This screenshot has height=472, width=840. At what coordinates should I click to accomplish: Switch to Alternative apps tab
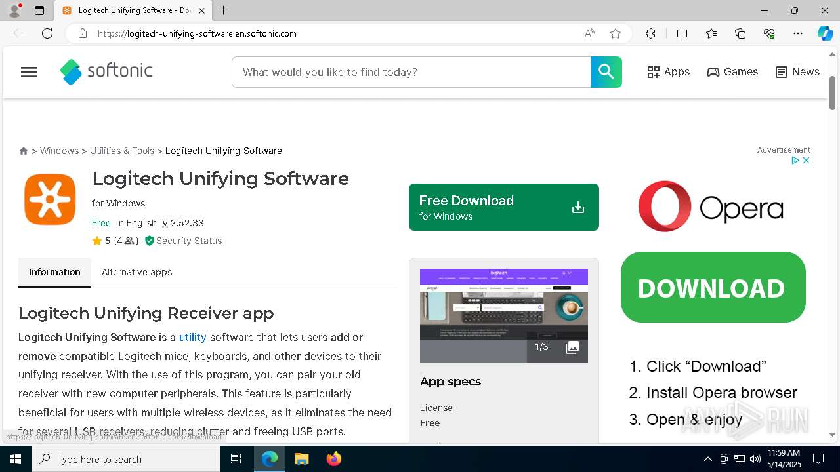coord(136,272)
